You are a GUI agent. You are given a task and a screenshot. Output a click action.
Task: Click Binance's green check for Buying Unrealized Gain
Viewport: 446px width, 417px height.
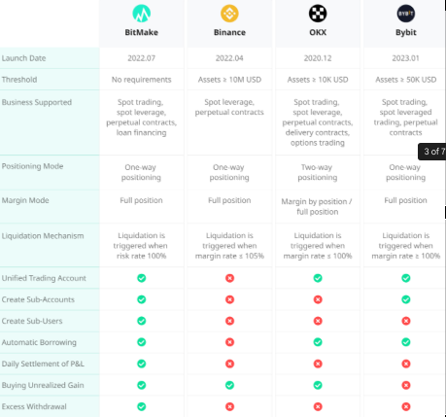pyautogui.click(x=229, y=385)
